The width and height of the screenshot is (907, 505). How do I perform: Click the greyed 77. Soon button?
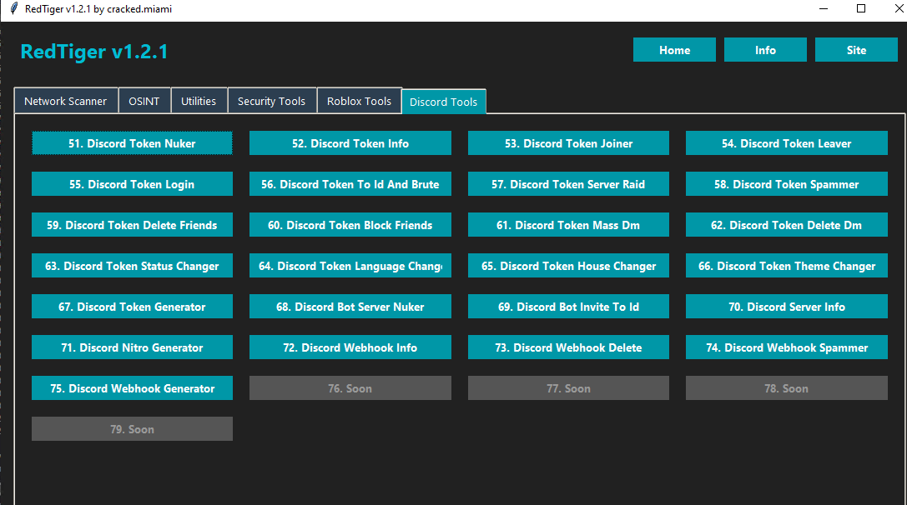(x=568, y=388)
